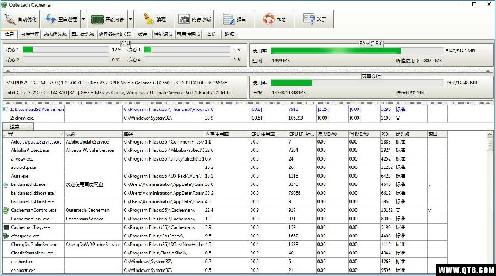Sort the process list by 进程 column header
The image size is (496, 276).
tap(34, 134)
